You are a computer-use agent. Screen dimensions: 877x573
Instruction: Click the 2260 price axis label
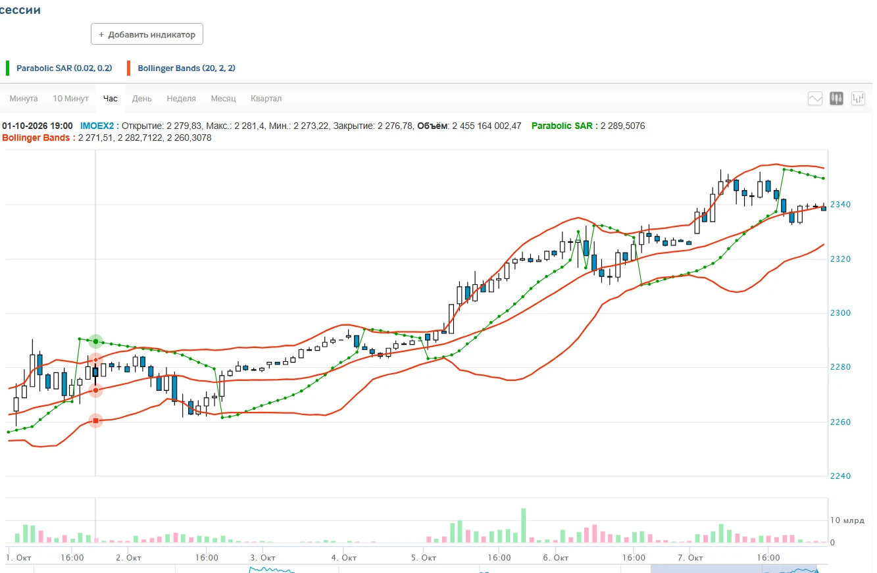[841, 422]
